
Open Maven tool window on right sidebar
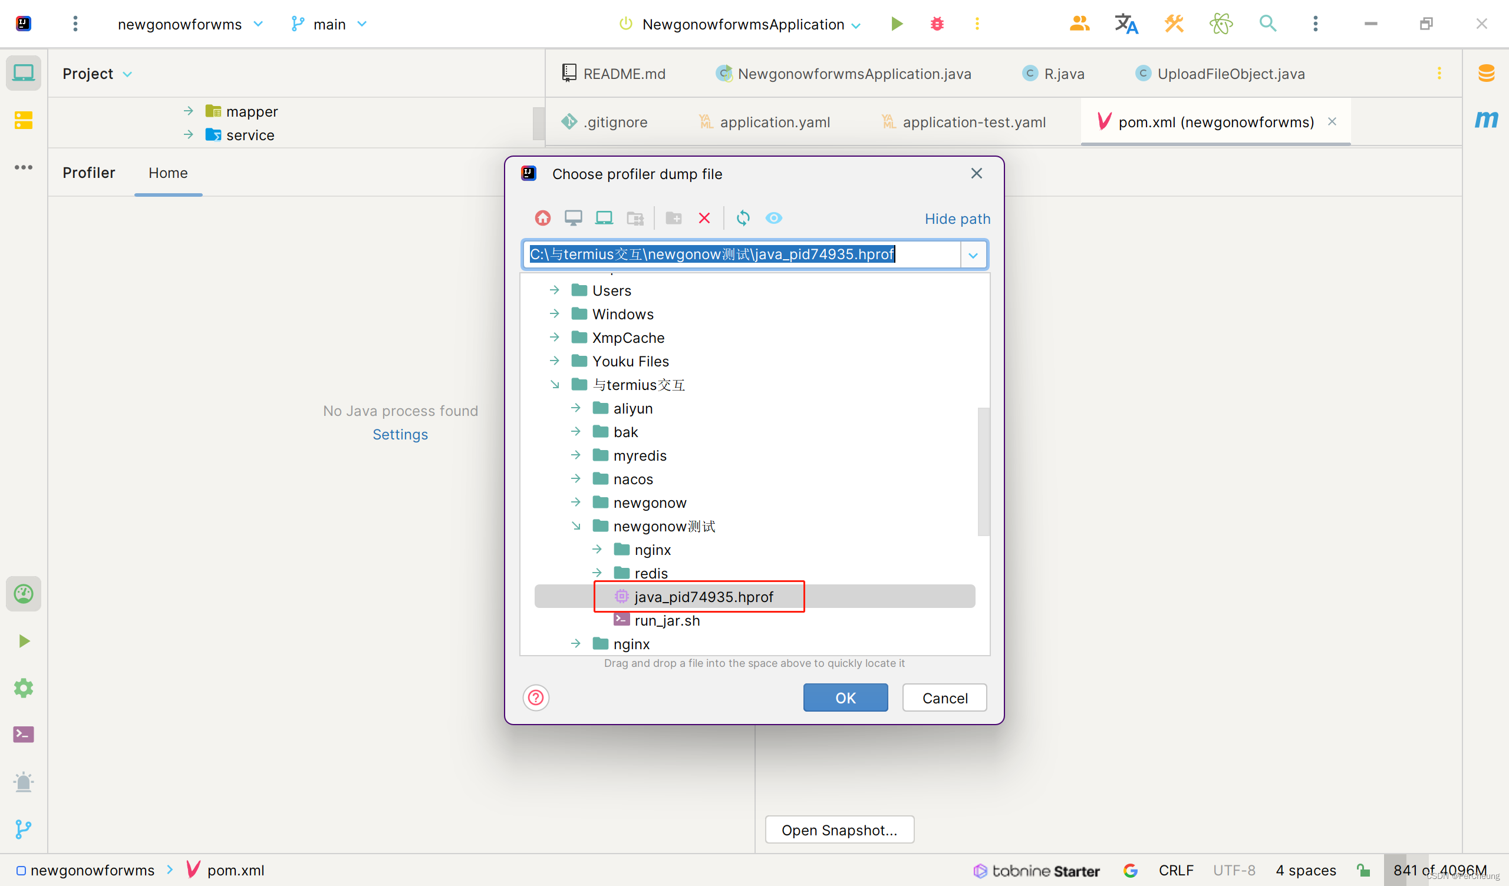(1486, 120)
